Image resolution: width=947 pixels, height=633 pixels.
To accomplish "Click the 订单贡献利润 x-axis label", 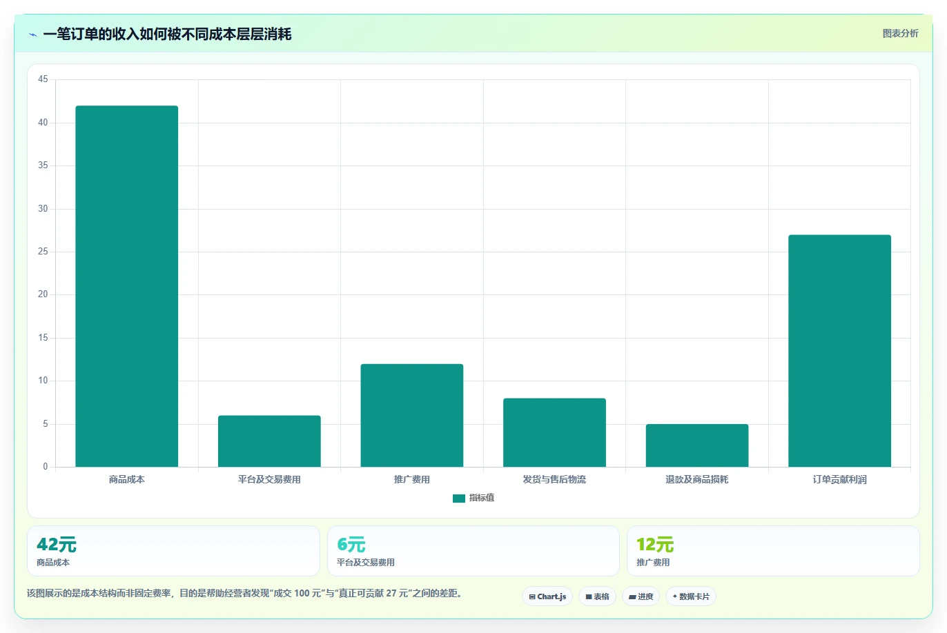I will coord(839,479).
